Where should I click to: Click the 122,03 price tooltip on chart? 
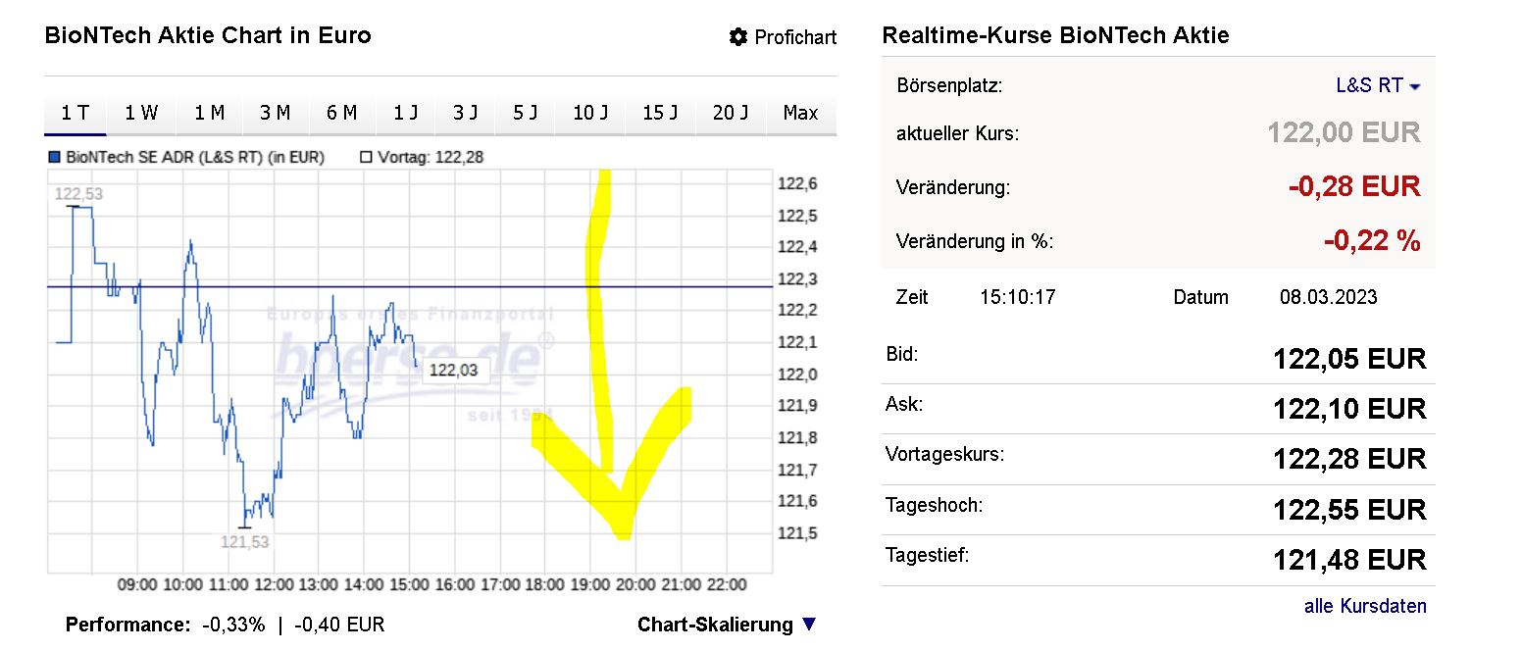coord(454,370)
